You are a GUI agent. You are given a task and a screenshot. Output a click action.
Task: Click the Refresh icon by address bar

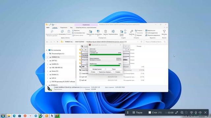141,42
